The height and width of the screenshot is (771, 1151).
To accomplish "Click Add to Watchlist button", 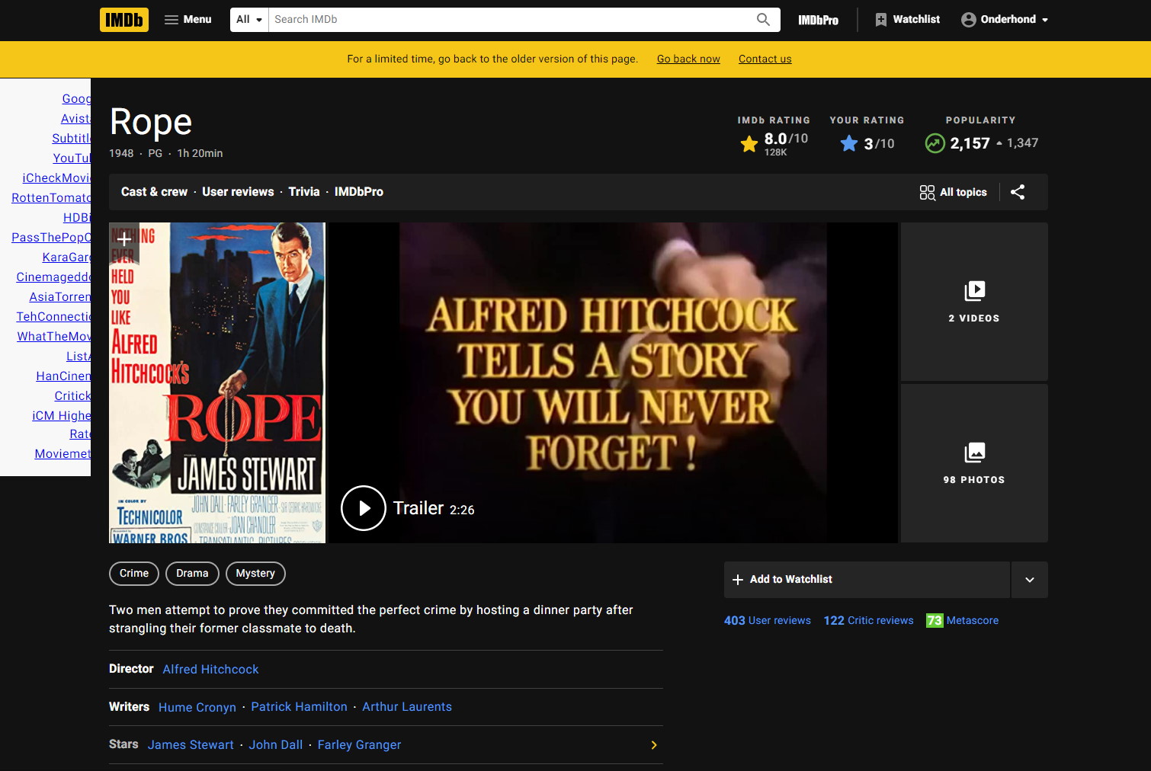I will pos(867,580).
